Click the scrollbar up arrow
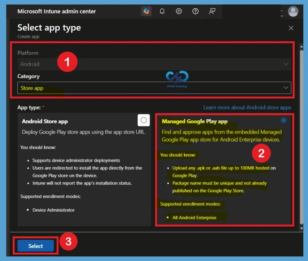 tap(301, 47)
